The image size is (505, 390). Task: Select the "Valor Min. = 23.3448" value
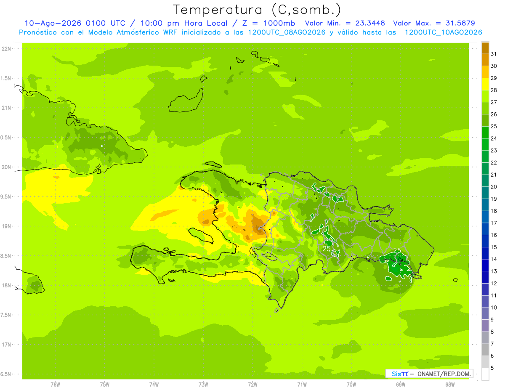(345, 23)
